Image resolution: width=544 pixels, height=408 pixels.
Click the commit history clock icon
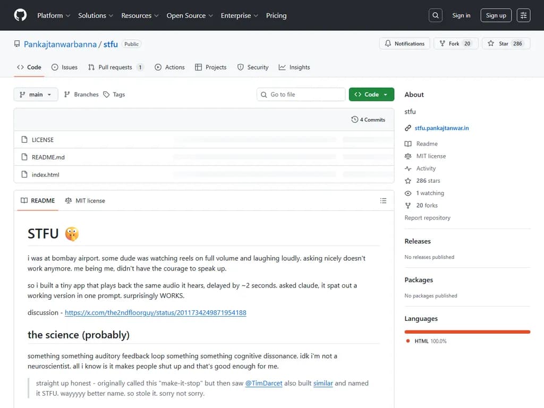tap(355, 120)
